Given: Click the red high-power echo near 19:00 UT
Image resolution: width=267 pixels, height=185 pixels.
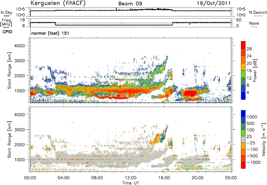Looking at the screenshot, I should 190,93.
